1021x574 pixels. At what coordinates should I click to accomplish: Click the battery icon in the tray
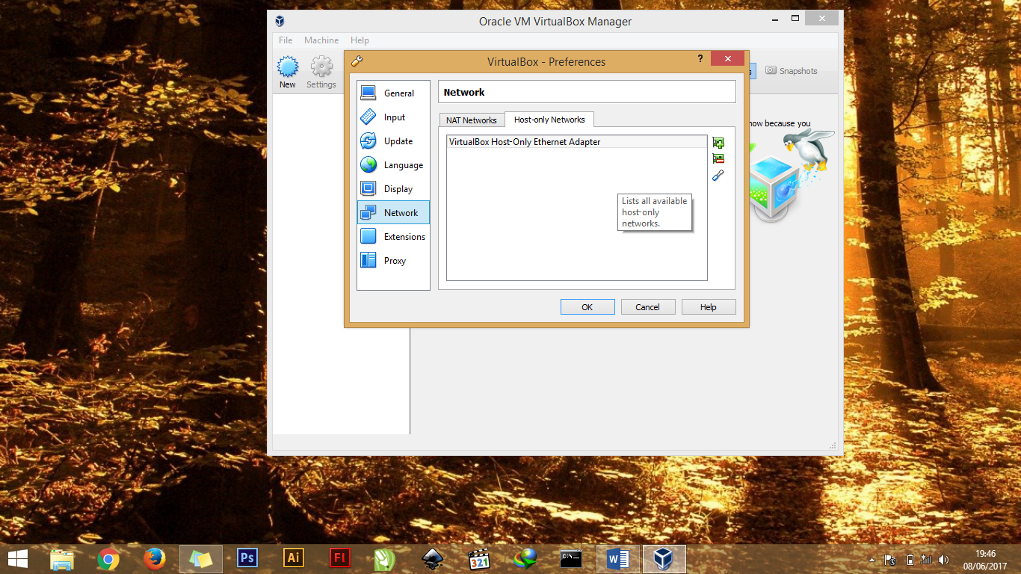click(x=910, y=559)
